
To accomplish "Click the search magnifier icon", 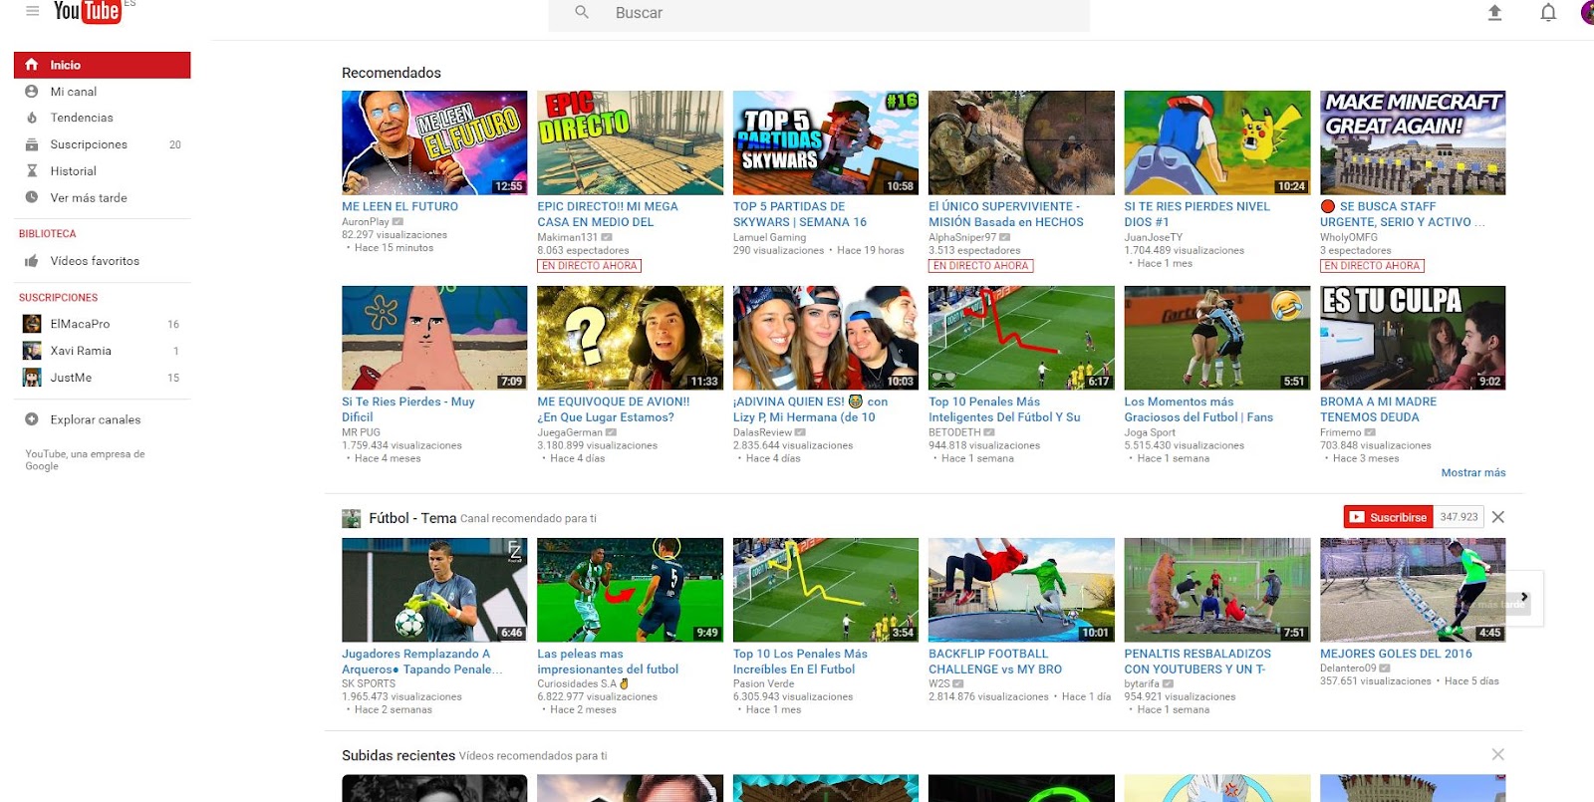I will (x=582, y=12).
